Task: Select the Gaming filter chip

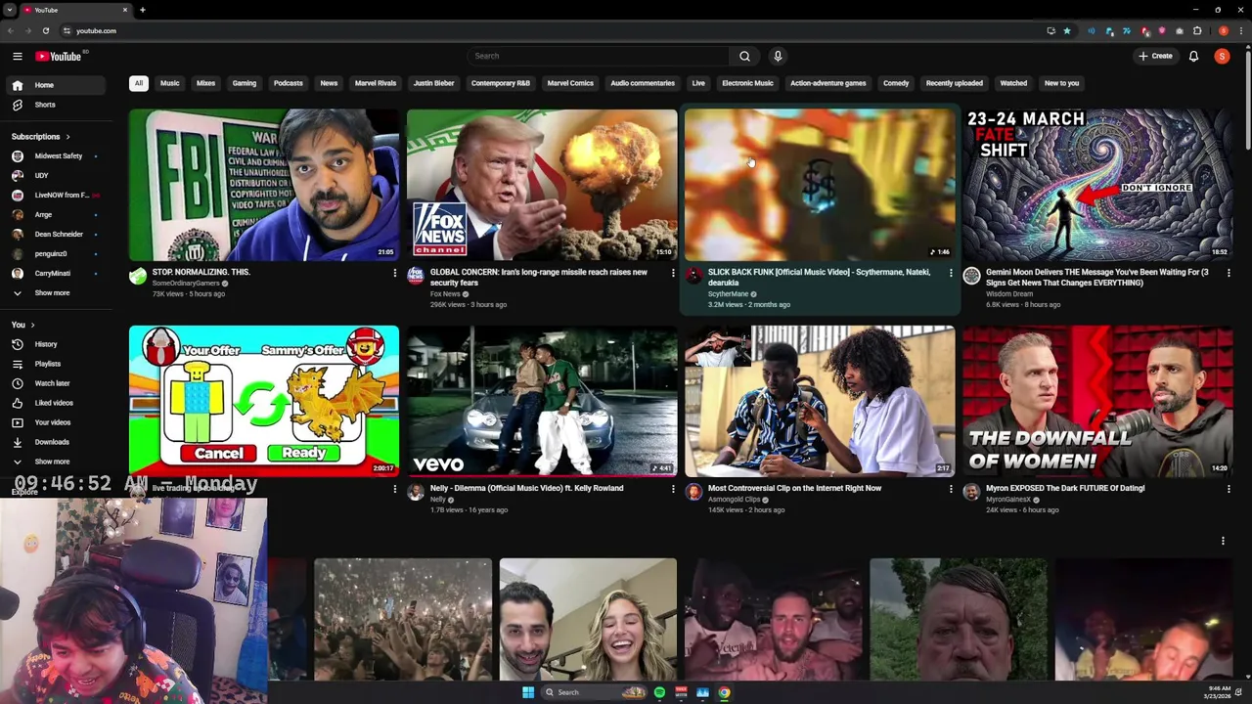Action: [245, 83]
